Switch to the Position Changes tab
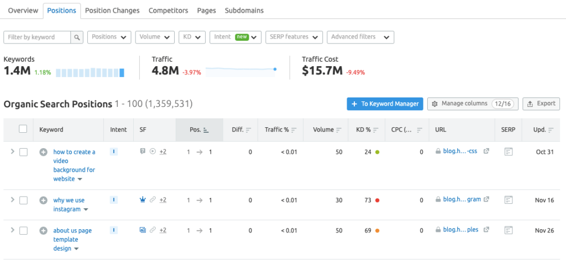566x260 pixels. tap(113, 10)
